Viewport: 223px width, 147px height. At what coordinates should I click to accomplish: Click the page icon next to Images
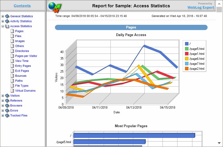point(13,41)
